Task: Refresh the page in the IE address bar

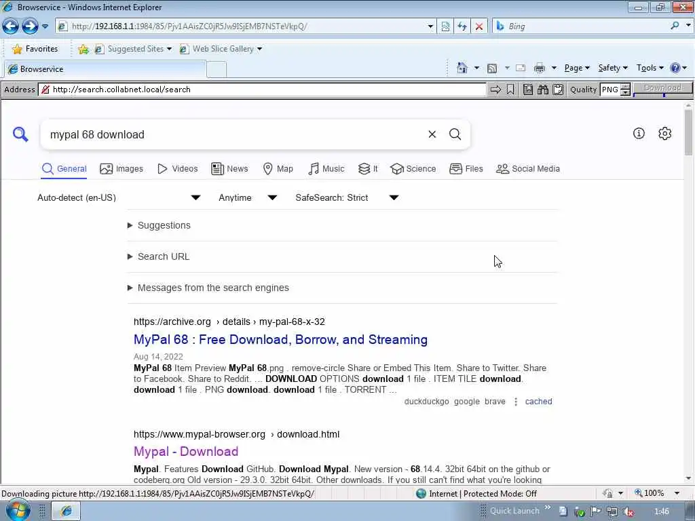Action: (462, 26)
